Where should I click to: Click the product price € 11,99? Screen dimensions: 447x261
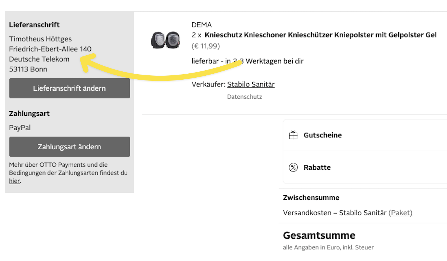pyautogui.click(x=206, y=46)
